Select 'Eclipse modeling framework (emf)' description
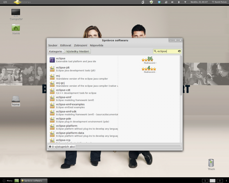 coord(75,100)
